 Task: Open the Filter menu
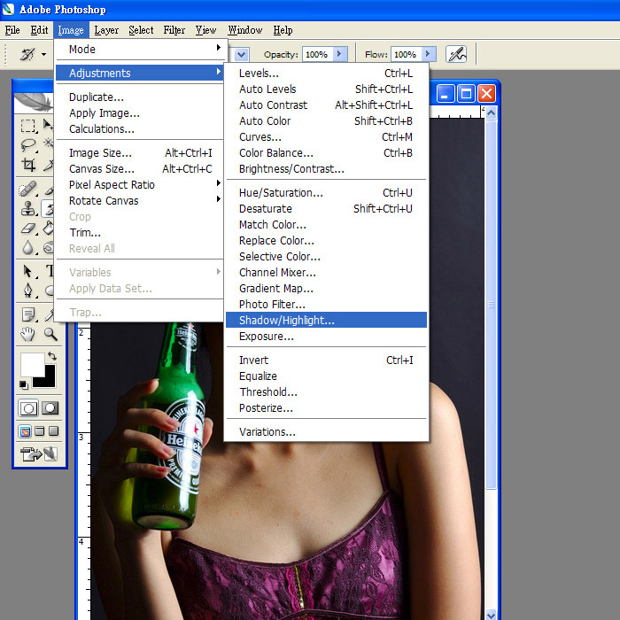pyautogui.click(x=174, y=30)
